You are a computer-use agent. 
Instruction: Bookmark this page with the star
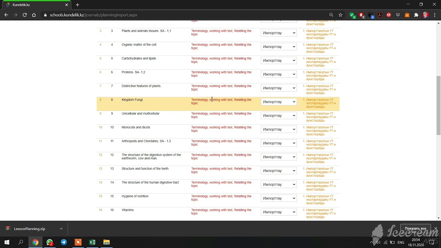point(340,15)
